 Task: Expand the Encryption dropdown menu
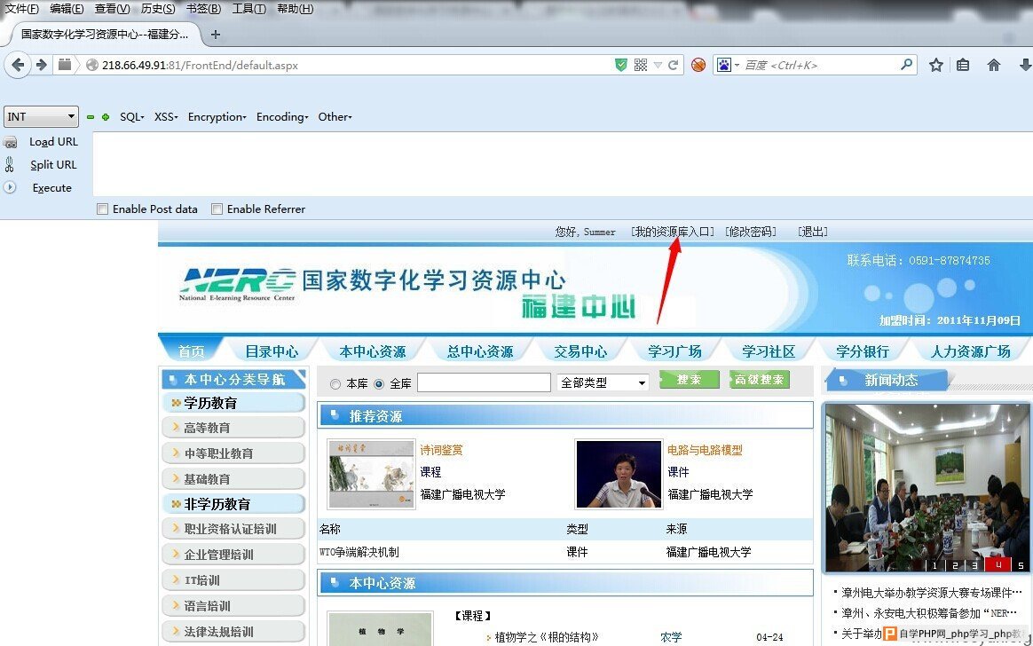click(217, 116)
